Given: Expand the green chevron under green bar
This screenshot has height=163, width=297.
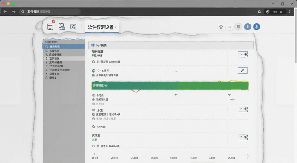Looking at the screenshot, I should 176,95.
